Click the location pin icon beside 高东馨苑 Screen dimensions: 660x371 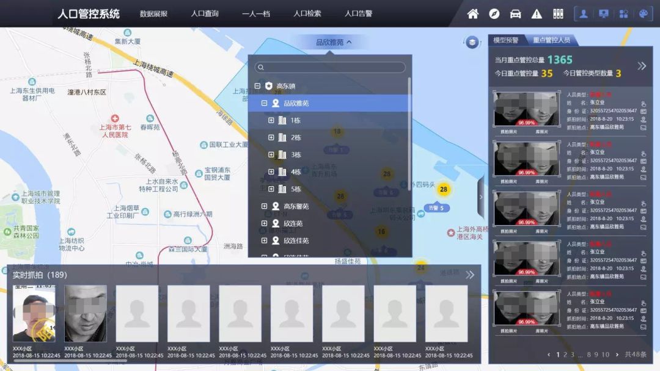pos(276,206)
